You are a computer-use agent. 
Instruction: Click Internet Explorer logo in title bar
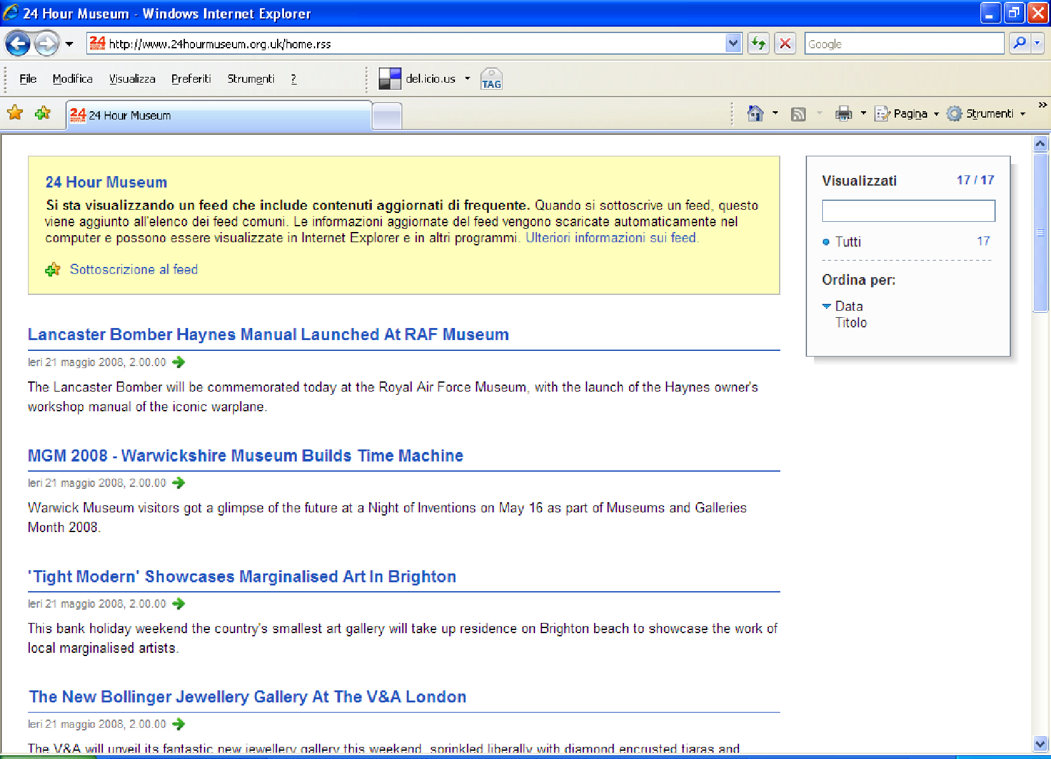tap(11, 13)
